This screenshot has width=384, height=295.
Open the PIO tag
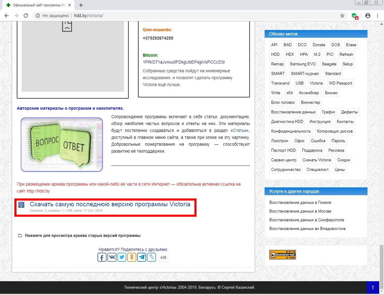[x=330, y=54]
